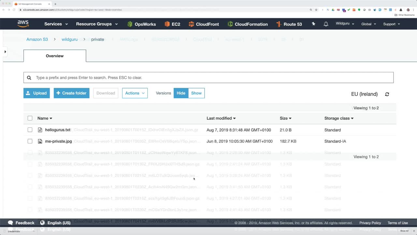This screenshot has width=417, height=235.
Task: Open the EC2 shortcut icon
Action: 167,24
